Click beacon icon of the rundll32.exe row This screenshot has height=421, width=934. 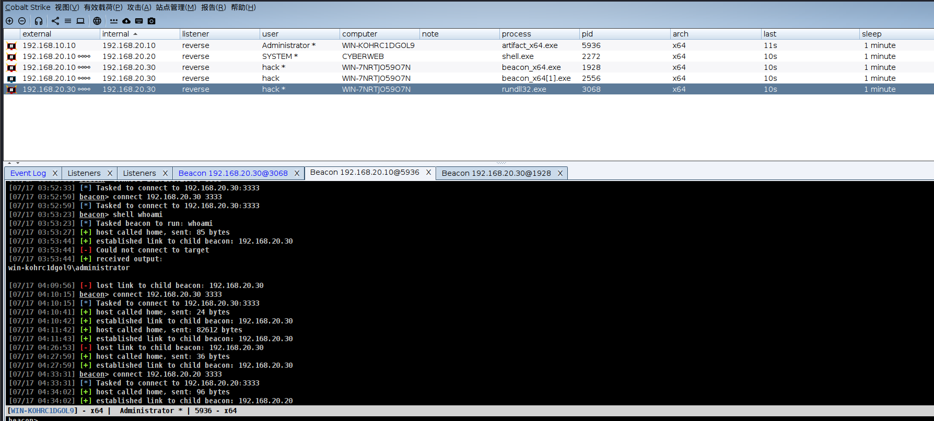[11, 90]
